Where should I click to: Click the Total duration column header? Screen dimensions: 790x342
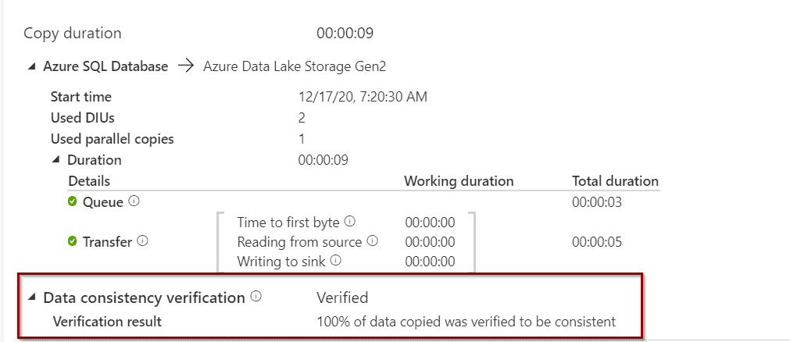click(x=615, y=181)
